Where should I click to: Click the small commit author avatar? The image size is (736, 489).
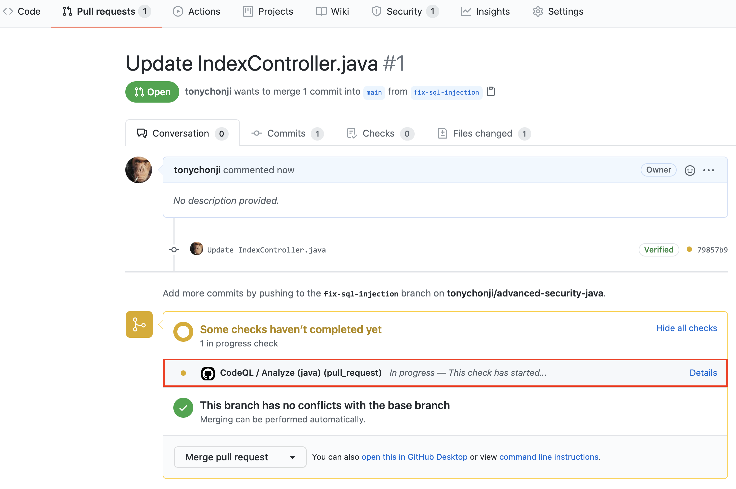click(x=196, y=249)
